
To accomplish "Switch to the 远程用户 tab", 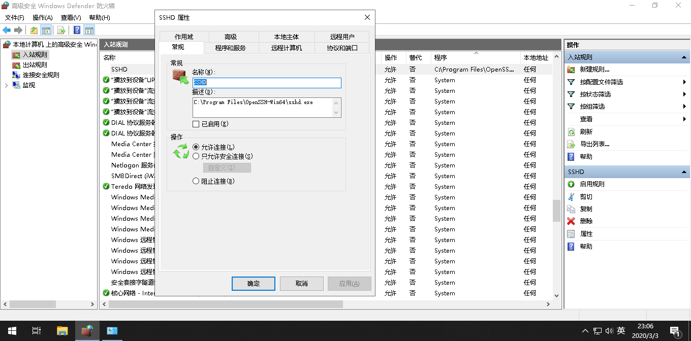I will (342, 37).
